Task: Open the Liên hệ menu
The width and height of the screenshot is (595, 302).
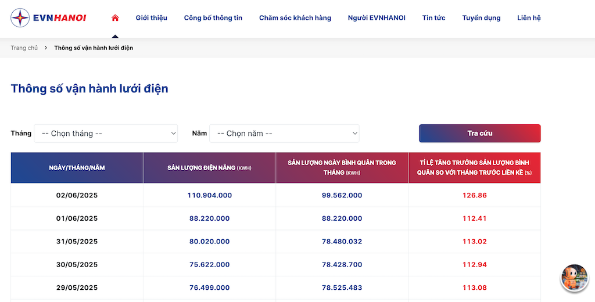Action: (x=529, y=18)
